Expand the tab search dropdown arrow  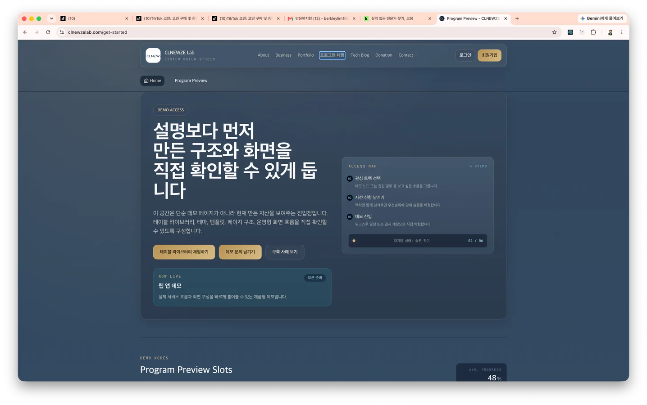click(x=51, y=18)
